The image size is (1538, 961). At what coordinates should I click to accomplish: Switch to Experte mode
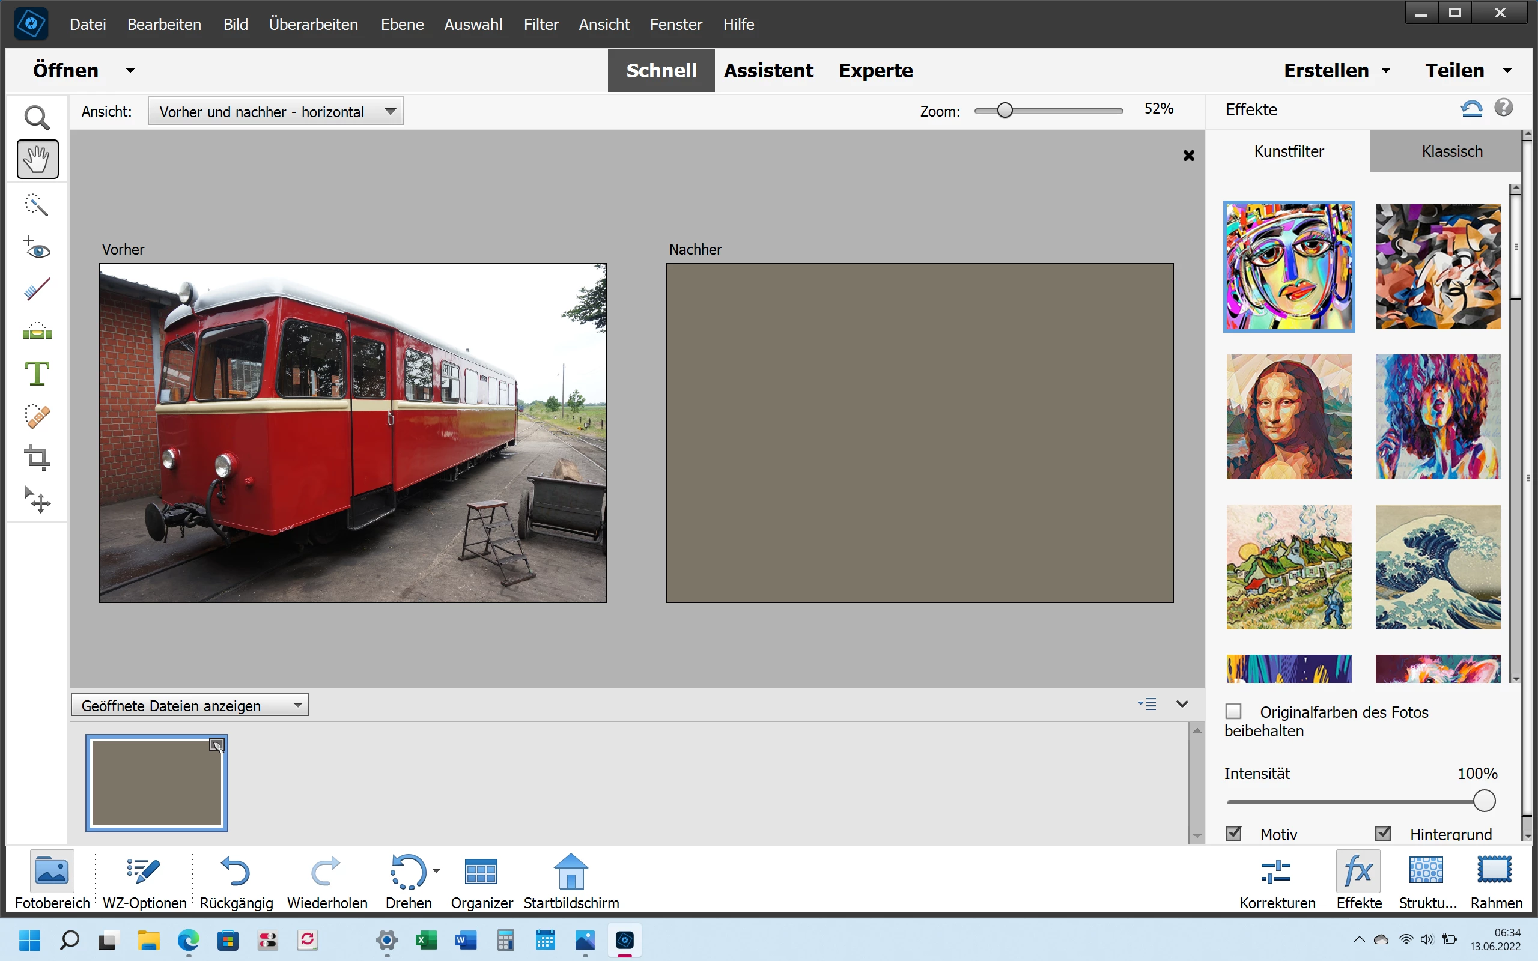875,70
